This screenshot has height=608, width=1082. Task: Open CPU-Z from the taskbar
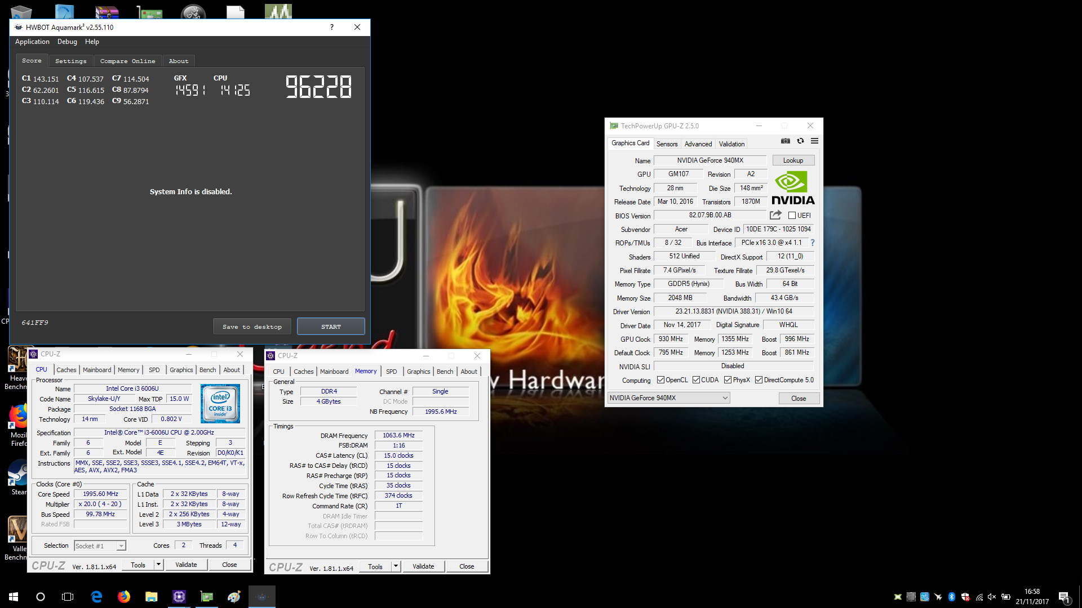tap(179, 596)
